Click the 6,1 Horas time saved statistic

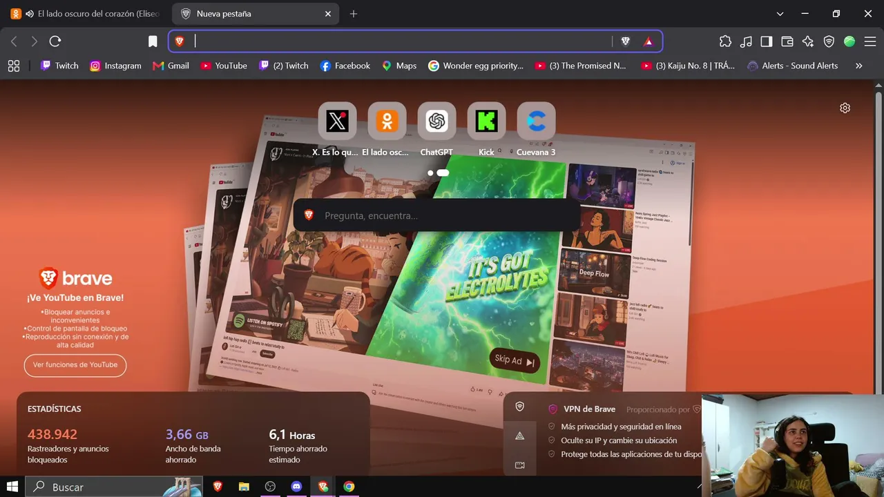coord(292,435)
